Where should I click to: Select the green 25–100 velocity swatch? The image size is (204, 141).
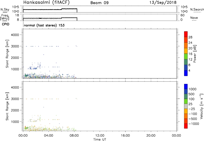tap(186, 101)
